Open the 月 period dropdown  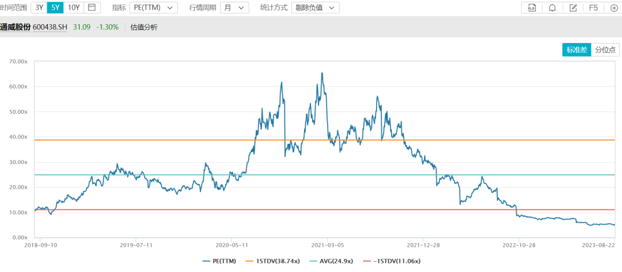[x=234, y=7]
